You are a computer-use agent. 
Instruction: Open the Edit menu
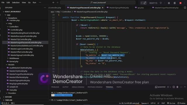(8, 3)
